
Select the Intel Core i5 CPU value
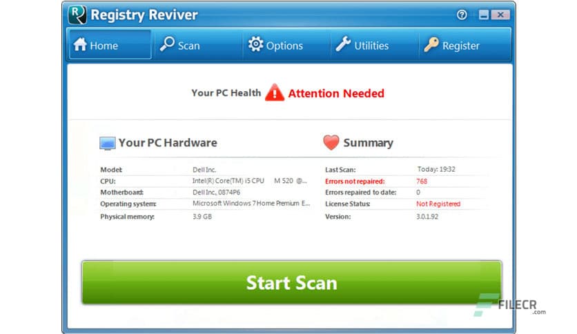coord(249,181)
